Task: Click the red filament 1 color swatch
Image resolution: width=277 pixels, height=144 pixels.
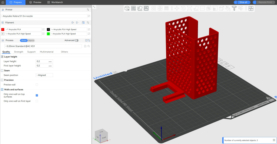Action: click(x=3, y=29)
